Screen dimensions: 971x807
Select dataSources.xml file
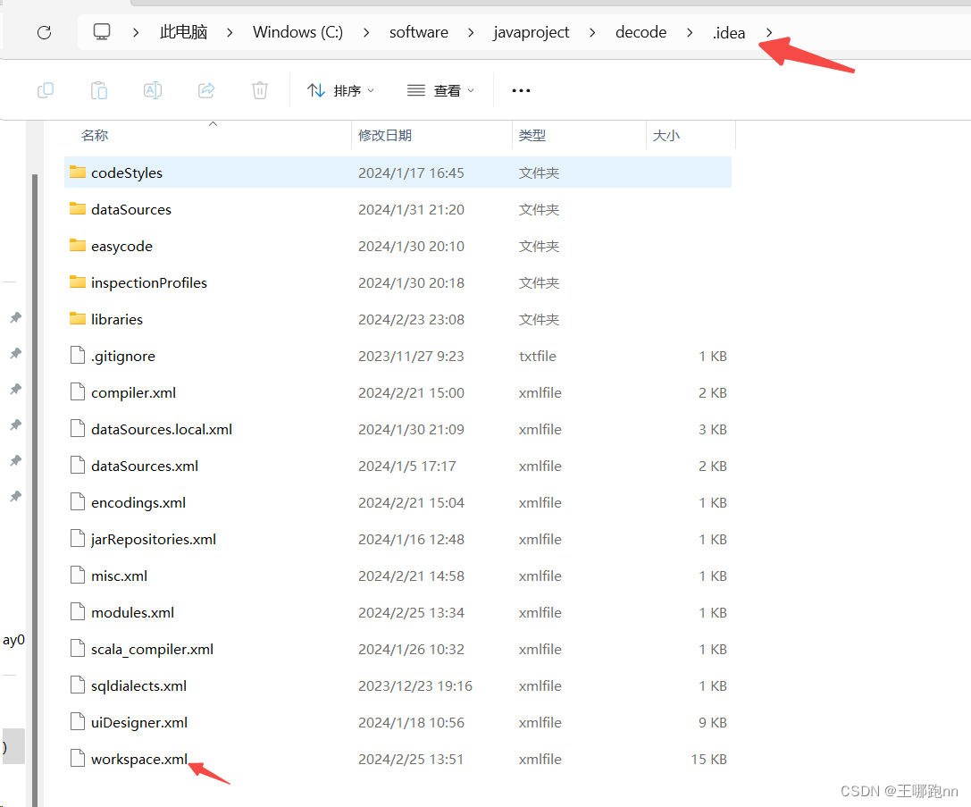click(398, 466)
